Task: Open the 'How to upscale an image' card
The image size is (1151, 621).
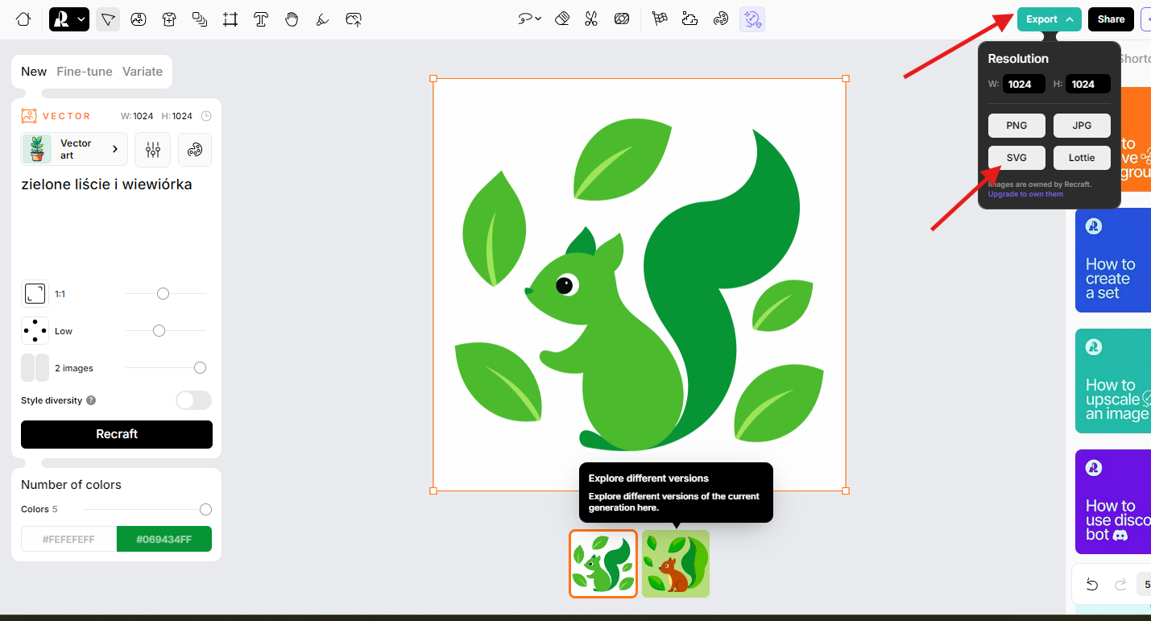Action: coord(1113,381)
